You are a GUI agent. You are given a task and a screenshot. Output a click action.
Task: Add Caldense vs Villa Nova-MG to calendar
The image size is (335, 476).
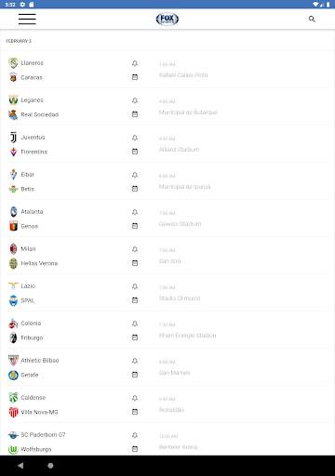pos(135,412)
